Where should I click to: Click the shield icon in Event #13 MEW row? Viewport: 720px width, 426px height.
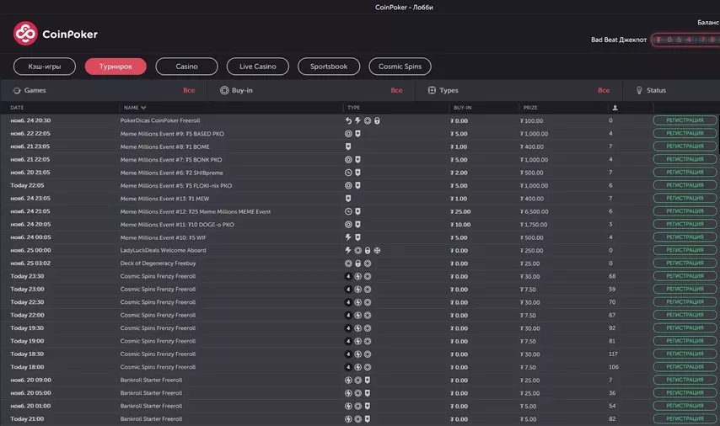coord(348,199)
